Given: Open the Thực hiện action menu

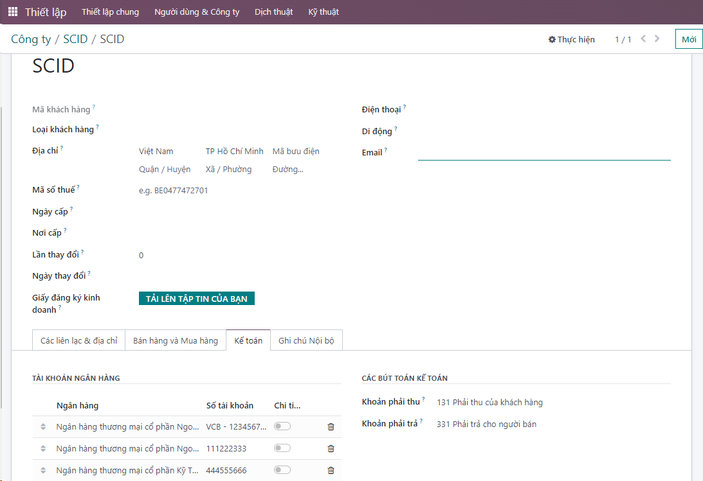Looking at the screenshot, I should tap(572, 39).
